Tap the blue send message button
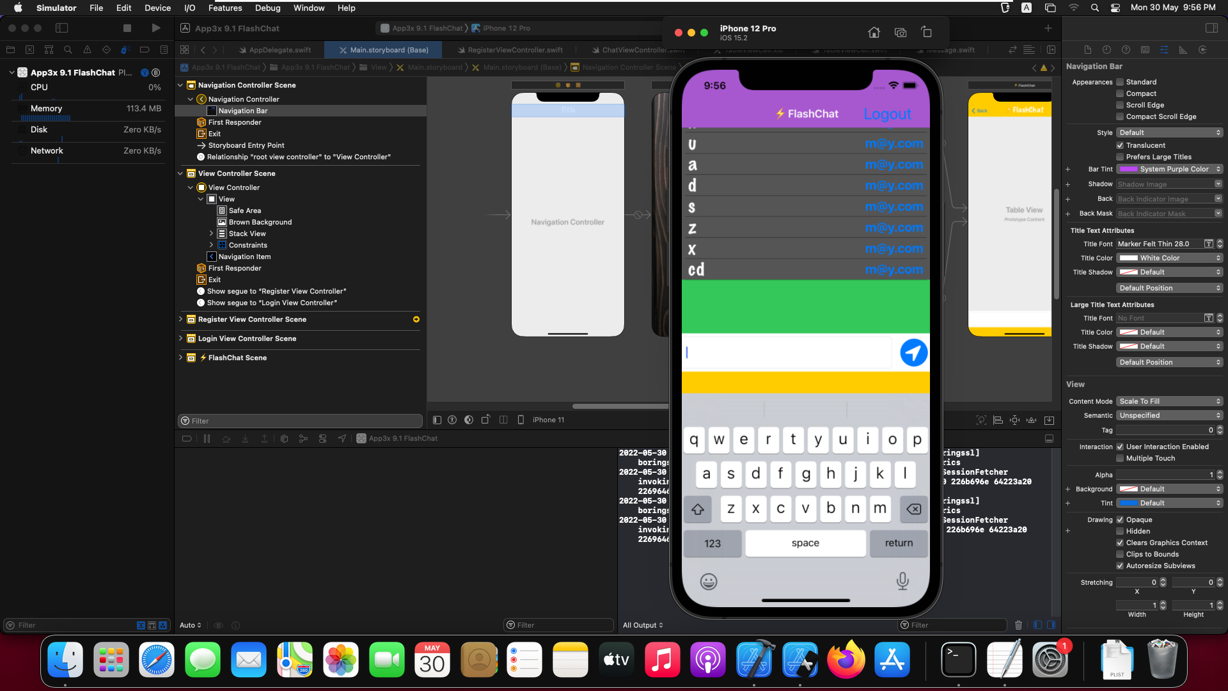This screenshot has width=1228, height=691. [913, 353]
